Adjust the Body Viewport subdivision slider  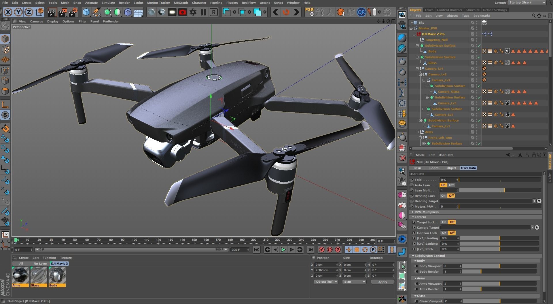[499, 266]
